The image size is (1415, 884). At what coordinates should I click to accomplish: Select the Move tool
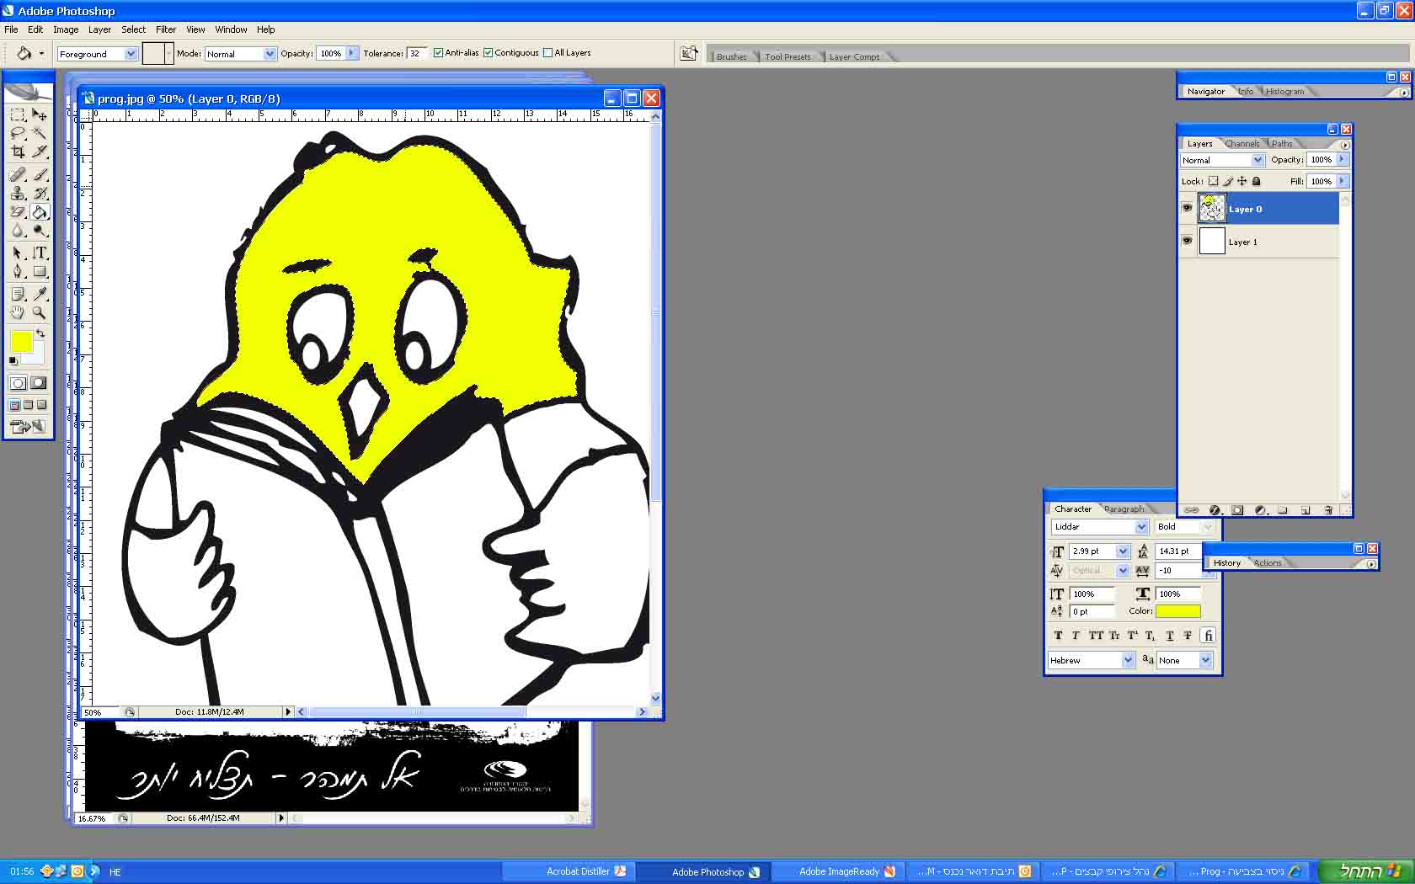(x=40, y=114)
